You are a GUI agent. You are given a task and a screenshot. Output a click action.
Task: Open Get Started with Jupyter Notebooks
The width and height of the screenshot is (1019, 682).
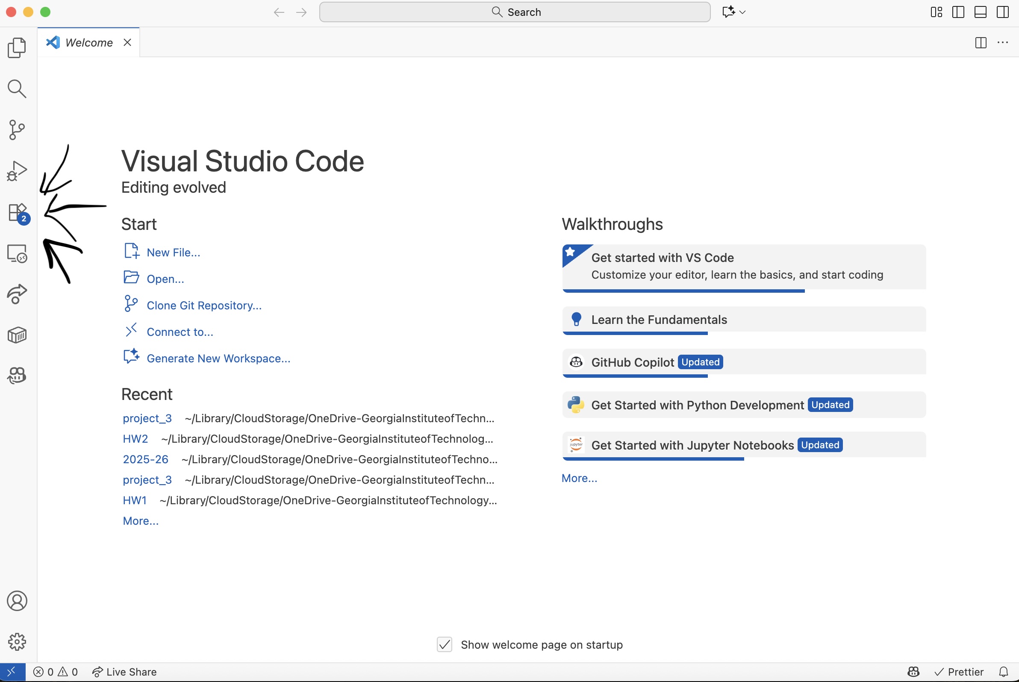[x=744, y=445]
